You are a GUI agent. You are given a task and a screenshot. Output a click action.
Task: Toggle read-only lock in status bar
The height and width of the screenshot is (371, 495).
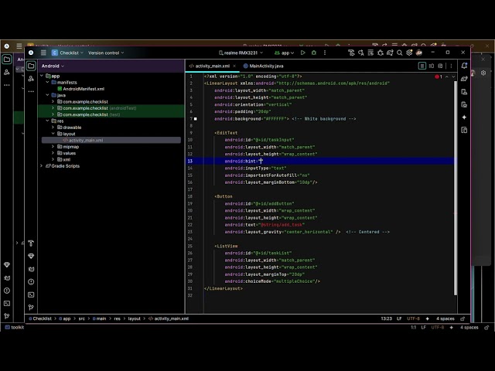[x=463, y=318]
